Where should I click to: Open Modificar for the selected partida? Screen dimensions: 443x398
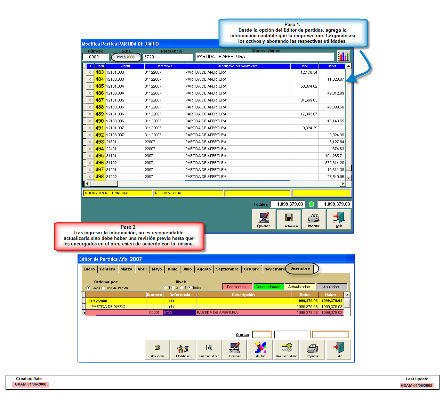click(183, 350)
